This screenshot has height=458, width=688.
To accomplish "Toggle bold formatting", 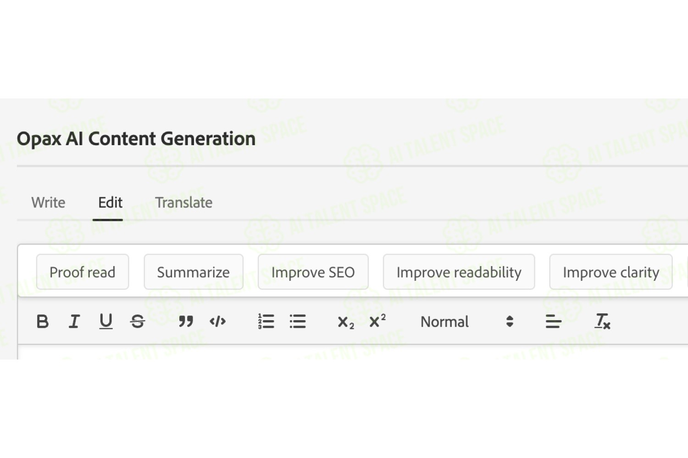I will coord(43,322).
